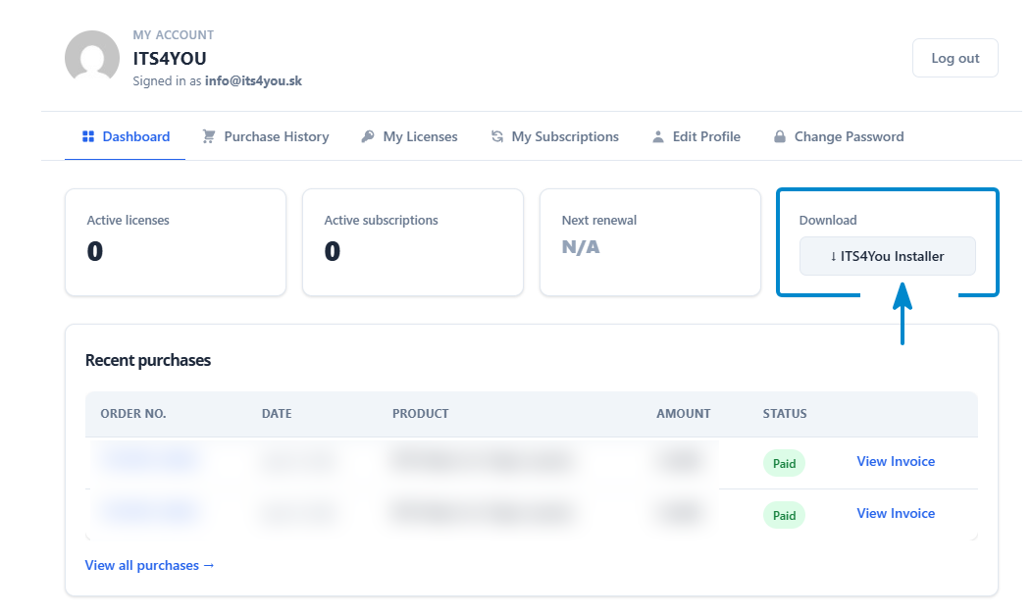Click the Active subscriptions card

(x=413, y=242)
